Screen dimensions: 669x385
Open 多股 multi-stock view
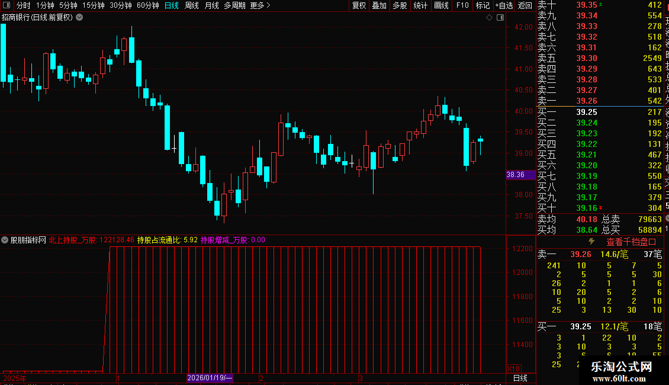(400, 5)
